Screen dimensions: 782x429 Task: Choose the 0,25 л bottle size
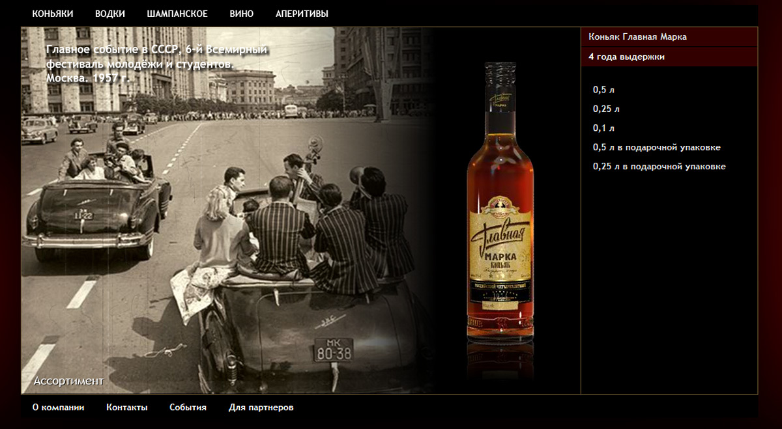tap(606, 109)
